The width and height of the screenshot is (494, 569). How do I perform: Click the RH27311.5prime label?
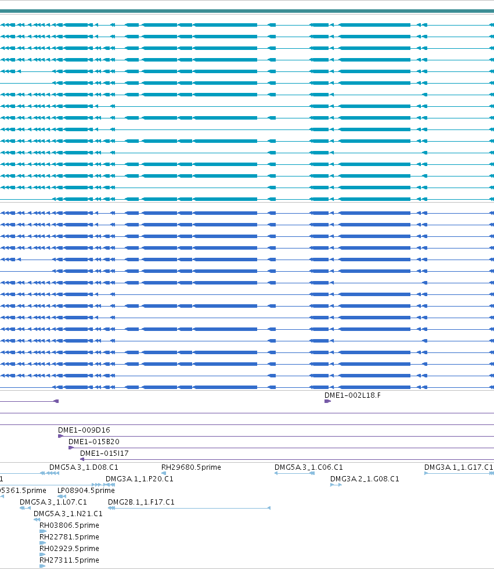pos(69,560)
